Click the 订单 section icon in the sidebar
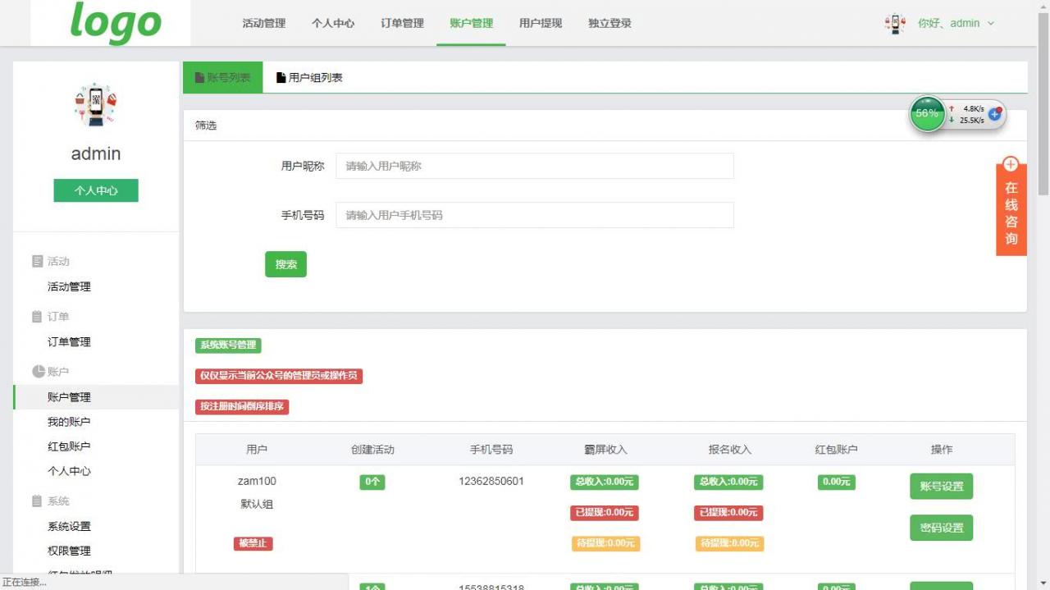Viewport: 1050px width, 590px height. pos(38,316)
